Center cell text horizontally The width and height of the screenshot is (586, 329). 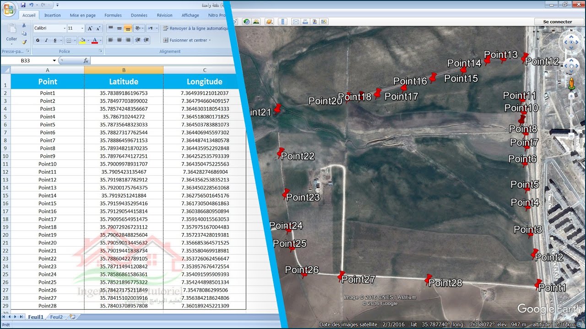click(119, 40)
